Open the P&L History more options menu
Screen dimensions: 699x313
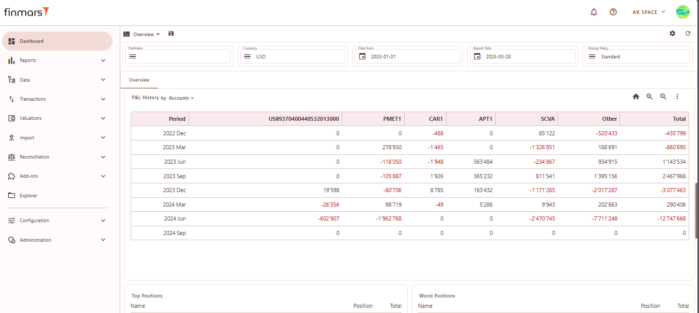677,97
